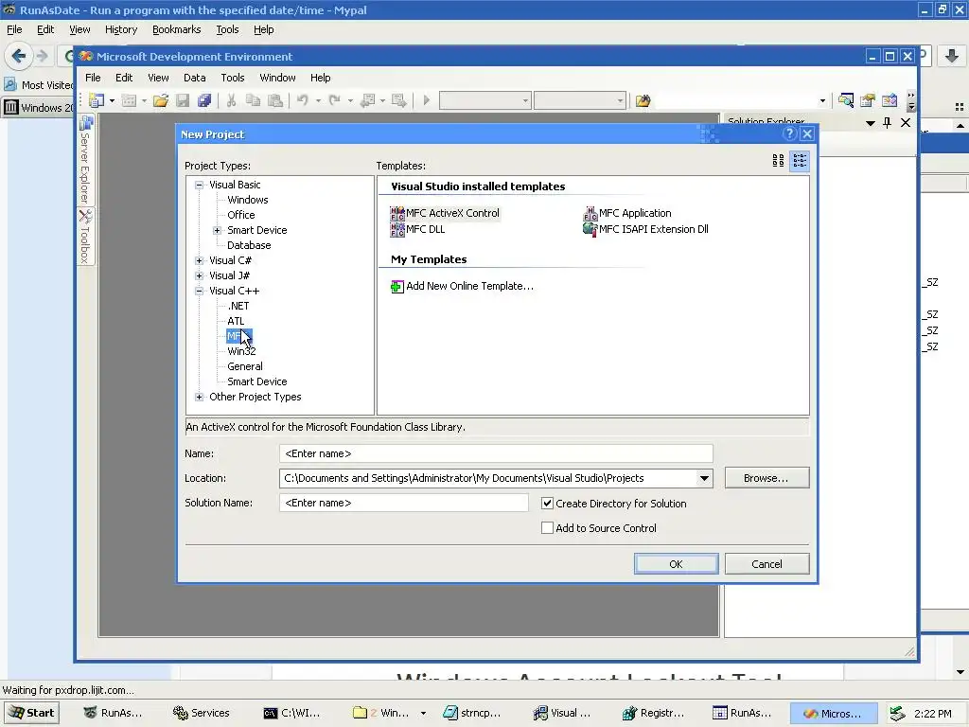Screen dimensions: 969x727
Task: Open the History menu in Mypal browser
Action: tap(121, 29)
